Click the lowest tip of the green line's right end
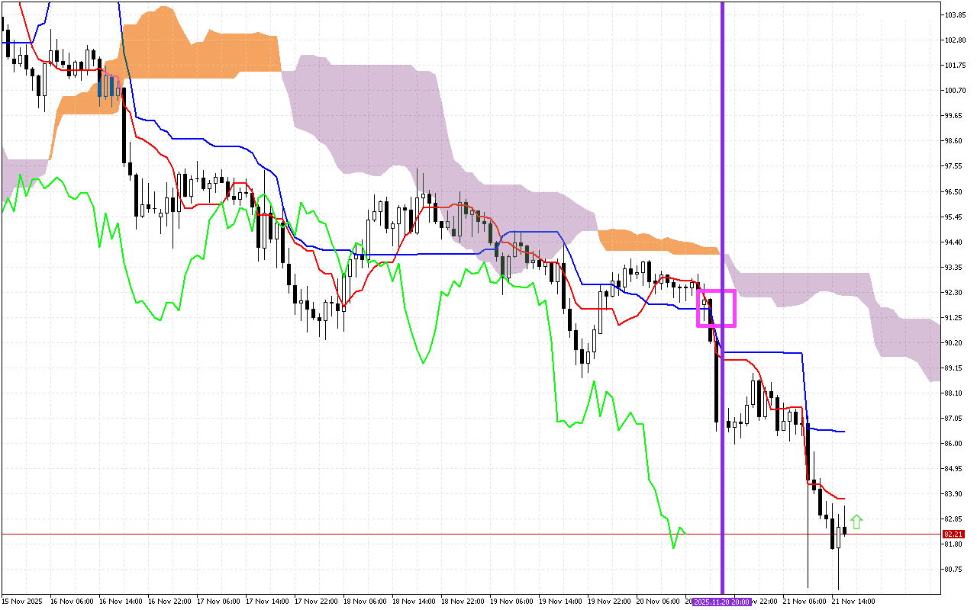The image size is (977, 610). [x=673, y=547]
